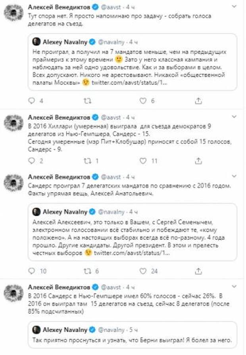Screen dimensions: 246x355
Task: Retweet the tweet that has 6 retweets
Action: 86,271
